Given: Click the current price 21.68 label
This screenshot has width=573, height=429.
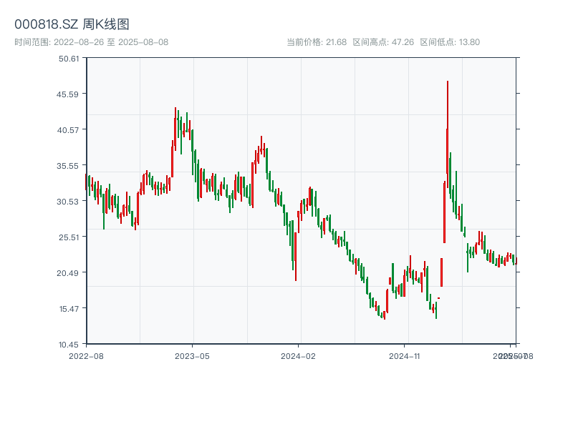Looking at the screenshot, I should [317, 42].
